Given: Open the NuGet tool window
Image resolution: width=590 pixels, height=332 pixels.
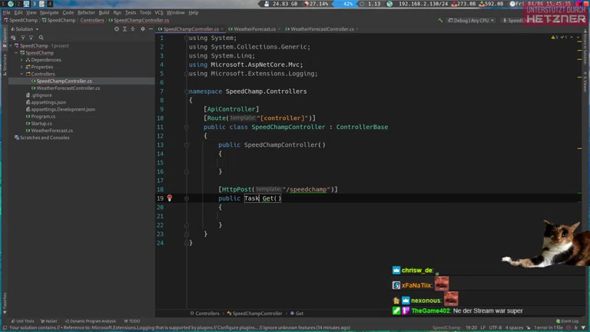Looking at the screenshot, I should pos(49,321).
